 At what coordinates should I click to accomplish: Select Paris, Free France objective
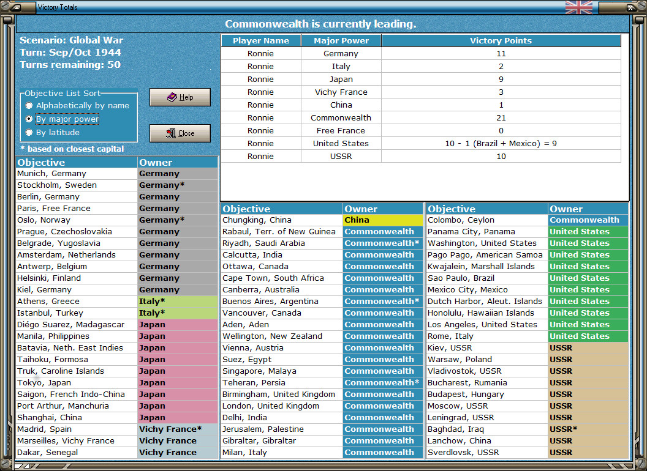pos(77,209)
